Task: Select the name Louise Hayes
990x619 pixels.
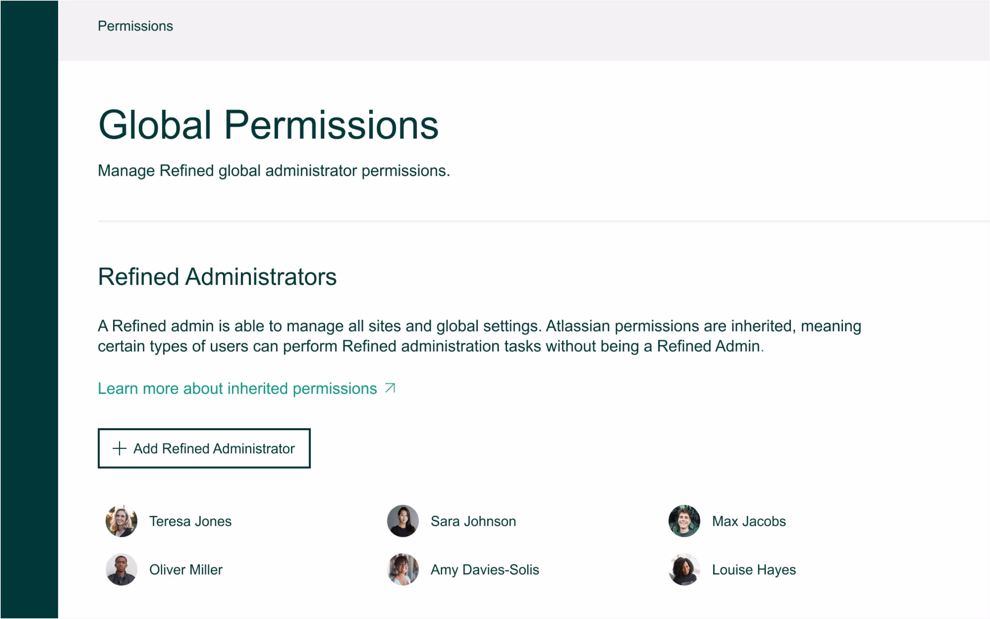Action: click(x=754, y=570)
